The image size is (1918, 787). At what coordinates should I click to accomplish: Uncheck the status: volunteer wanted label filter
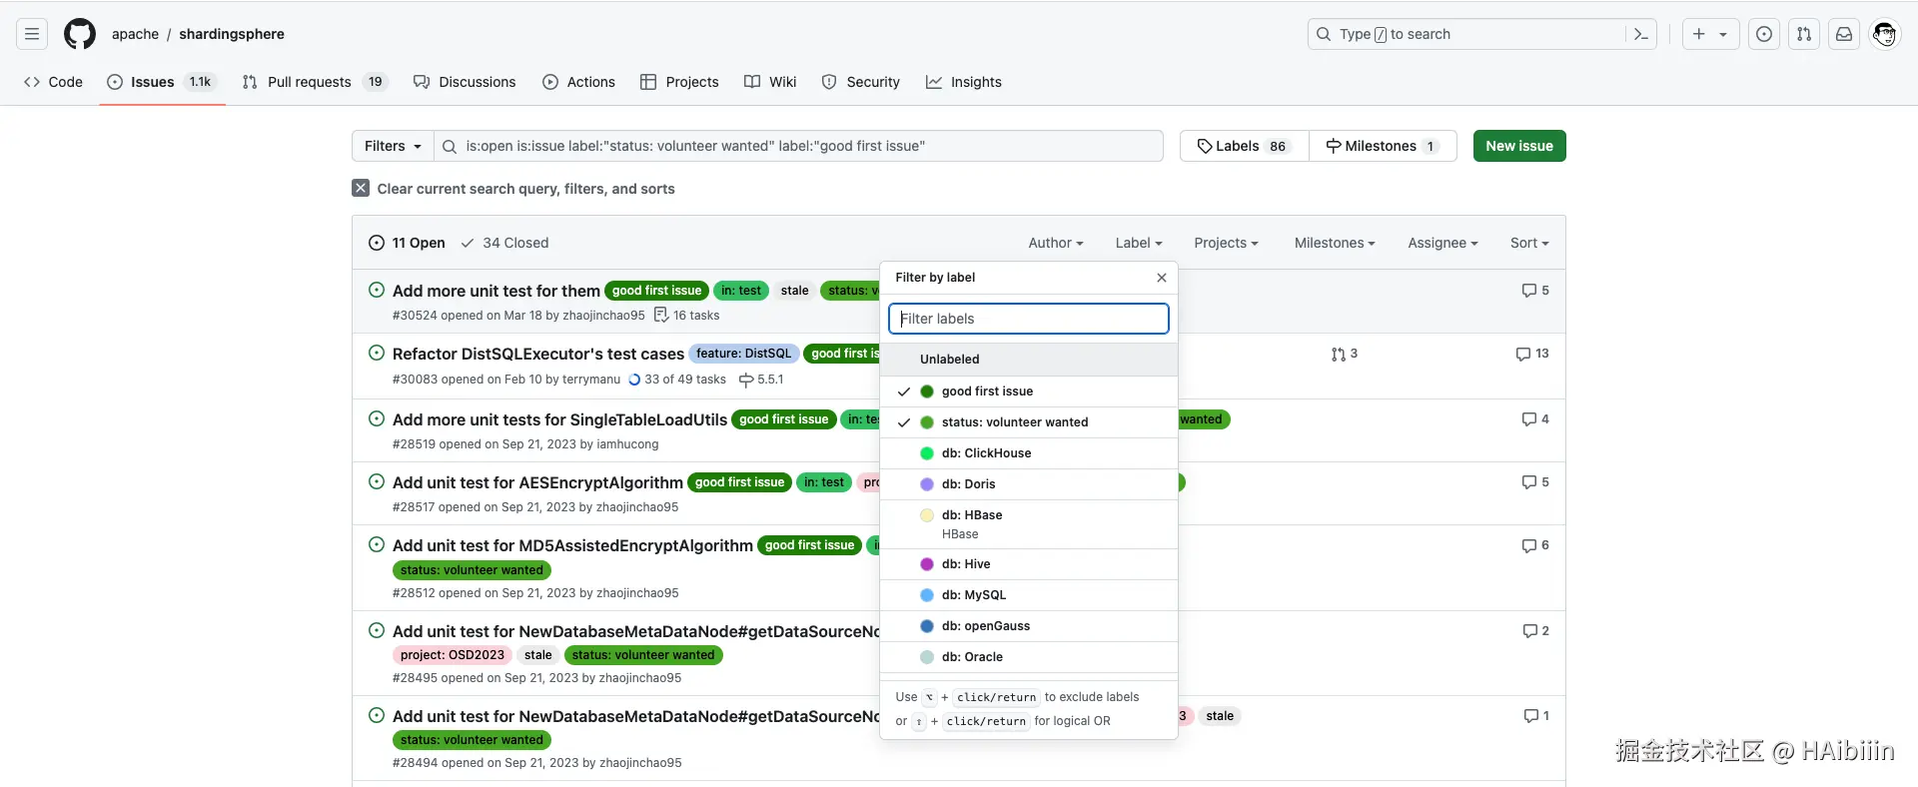point(1029,422)
